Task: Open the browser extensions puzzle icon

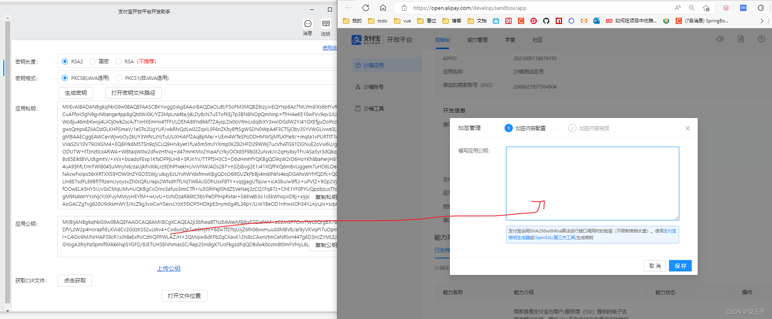Action: click(761, 8)
